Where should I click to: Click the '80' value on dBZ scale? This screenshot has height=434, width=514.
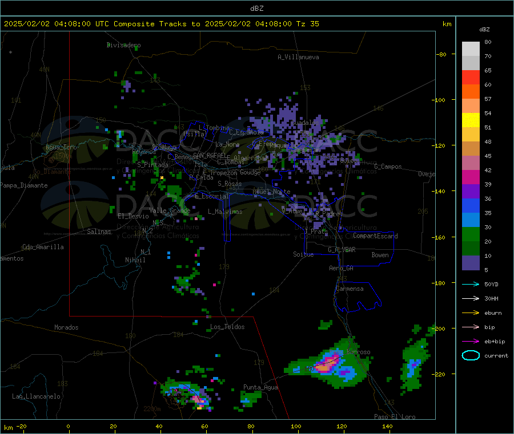tap(488, 42)
